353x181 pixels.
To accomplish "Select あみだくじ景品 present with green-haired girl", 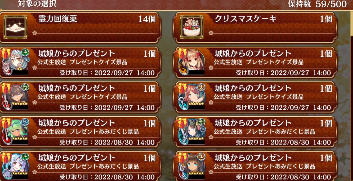I will tap(80, 132).
